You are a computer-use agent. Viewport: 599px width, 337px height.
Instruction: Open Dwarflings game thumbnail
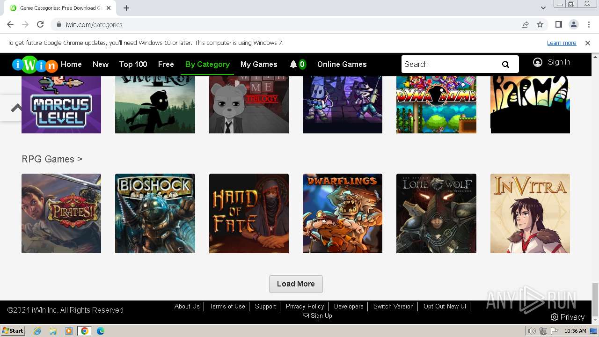[343, 213]
